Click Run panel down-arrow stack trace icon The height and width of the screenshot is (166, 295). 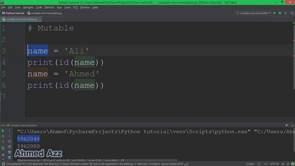click(x=9, y=136)
